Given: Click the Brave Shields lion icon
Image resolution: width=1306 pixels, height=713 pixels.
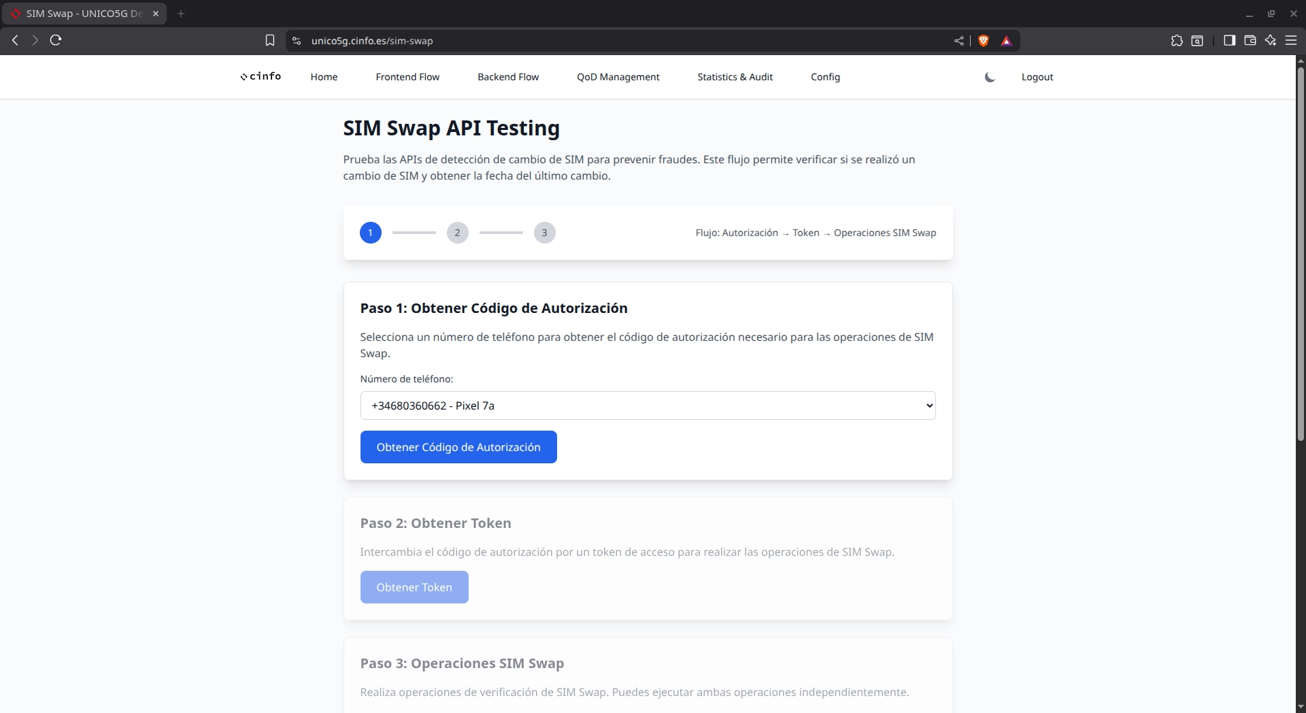Looking at the screenshot, I should click(x=983, y=41).
